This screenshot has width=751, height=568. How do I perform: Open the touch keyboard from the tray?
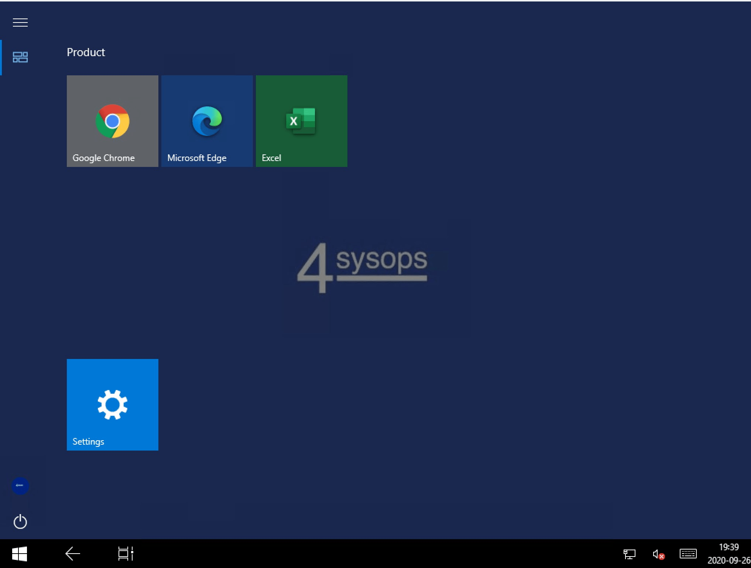687,554
